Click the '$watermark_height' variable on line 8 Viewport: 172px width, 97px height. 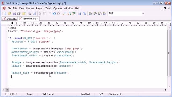25,52
